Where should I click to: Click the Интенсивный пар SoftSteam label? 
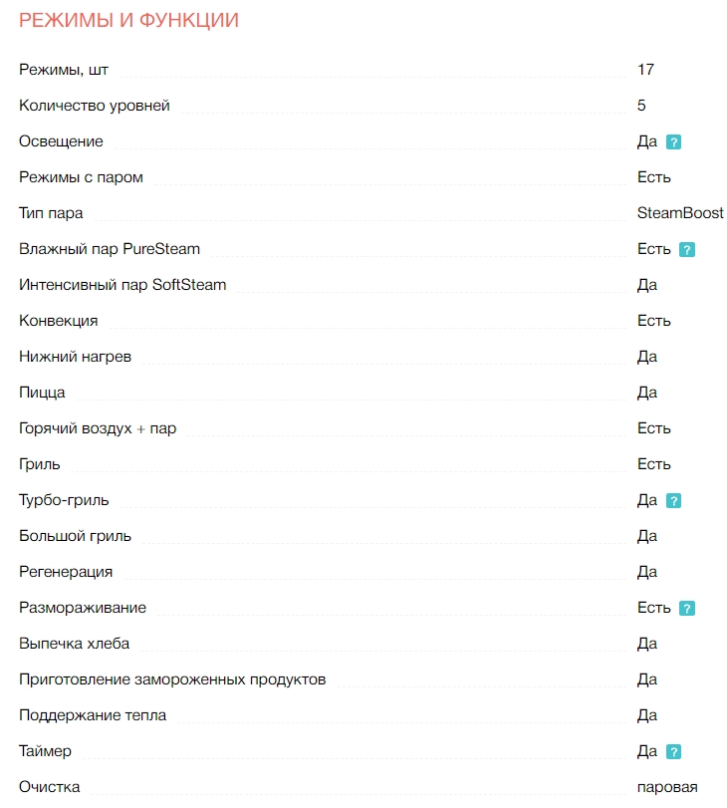point(122,285)
